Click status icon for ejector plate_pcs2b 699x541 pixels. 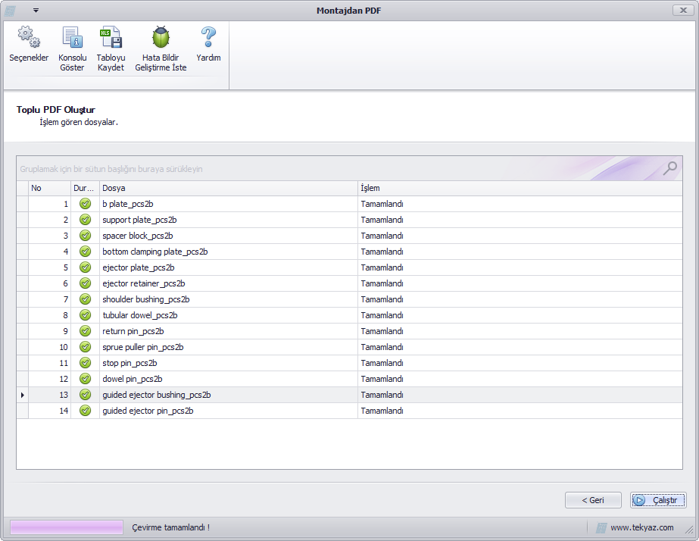click(85, 267)
